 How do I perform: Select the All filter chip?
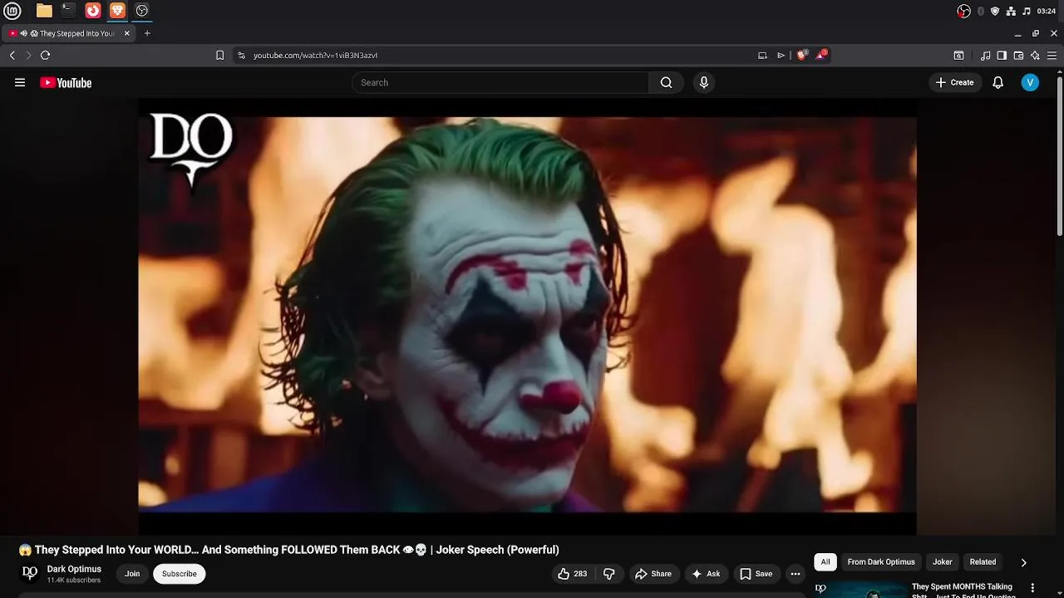tap(825, 562)
